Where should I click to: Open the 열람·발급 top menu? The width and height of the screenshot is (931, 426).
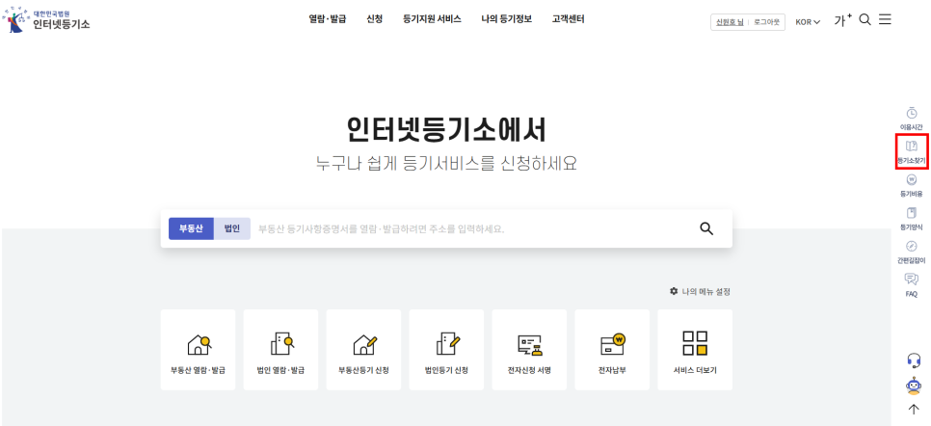coord(328,19)
